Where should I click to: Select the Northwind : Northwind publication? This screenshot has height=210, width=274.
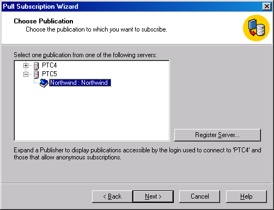80,83
